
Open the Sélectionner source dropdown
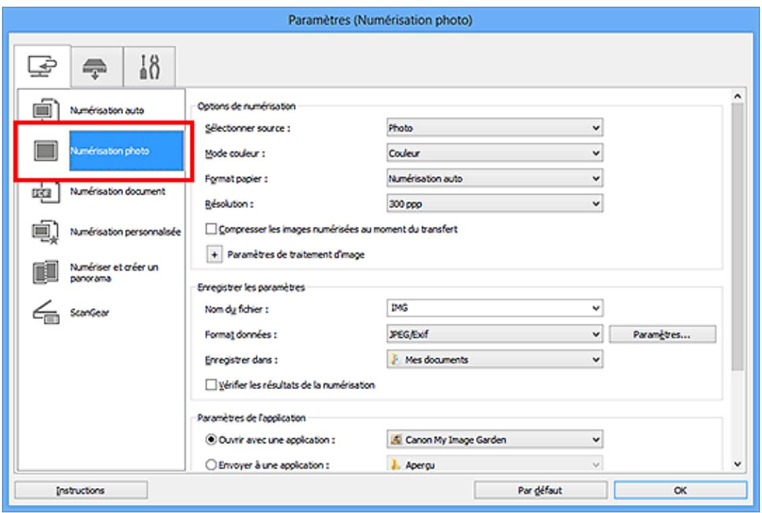(x=494, y=128)
